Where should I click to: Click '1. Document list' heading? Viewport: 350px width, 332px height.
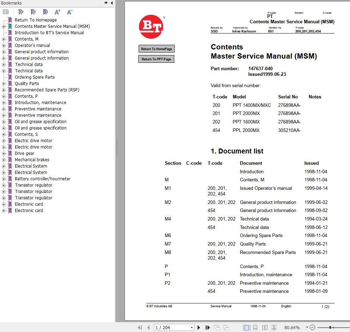[237, 151]
